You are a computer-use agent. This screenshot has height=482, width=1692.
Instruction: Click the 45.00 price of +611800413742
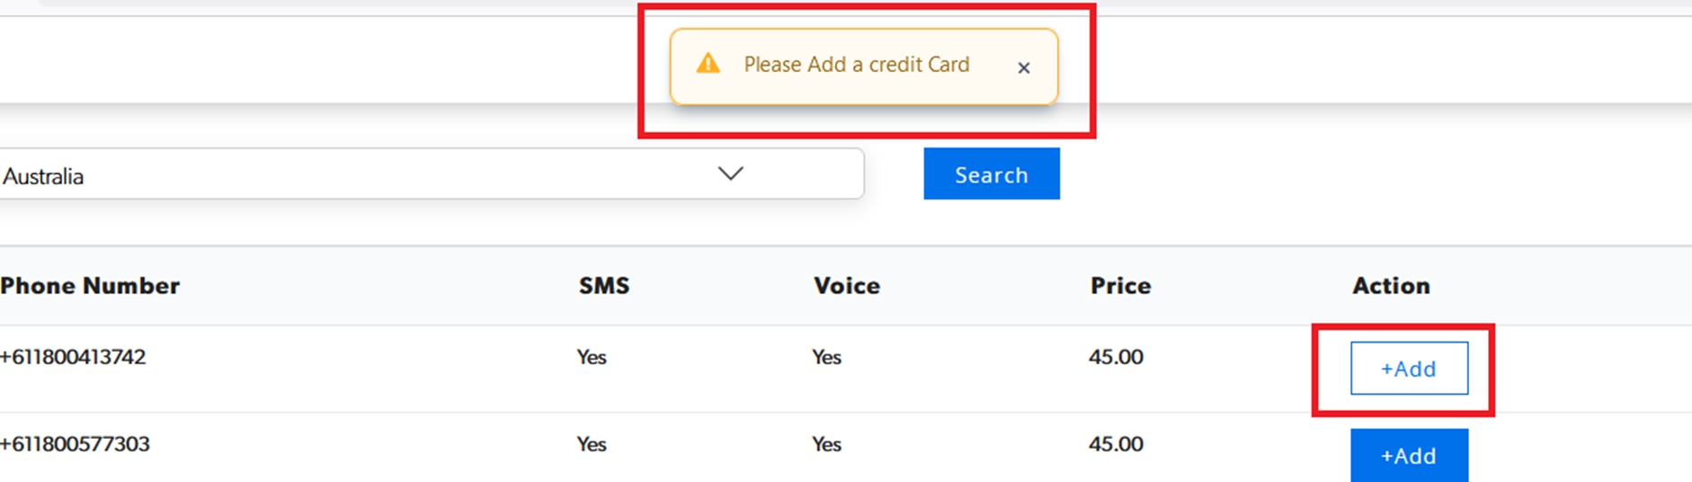[1116, 357]
